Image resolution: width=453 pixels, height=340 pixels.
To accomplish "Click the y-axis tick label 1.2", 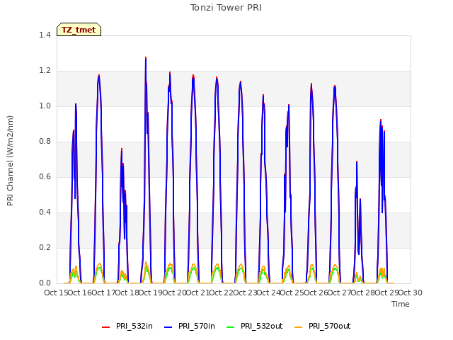I will pyautogui.click(x=45, y=71).
